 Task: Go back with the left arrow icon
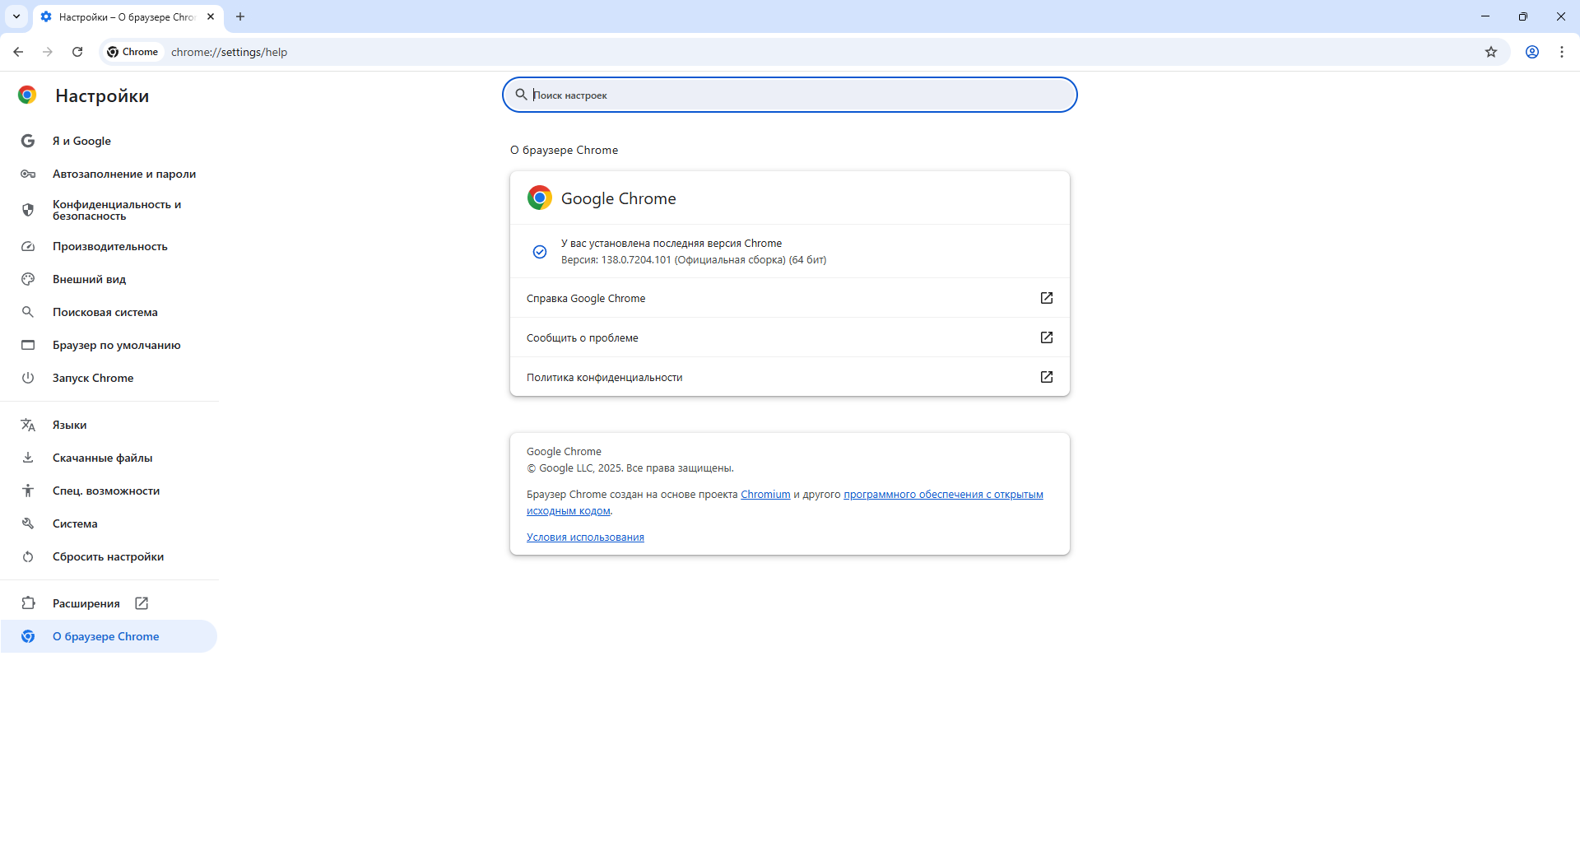point(18,52)
